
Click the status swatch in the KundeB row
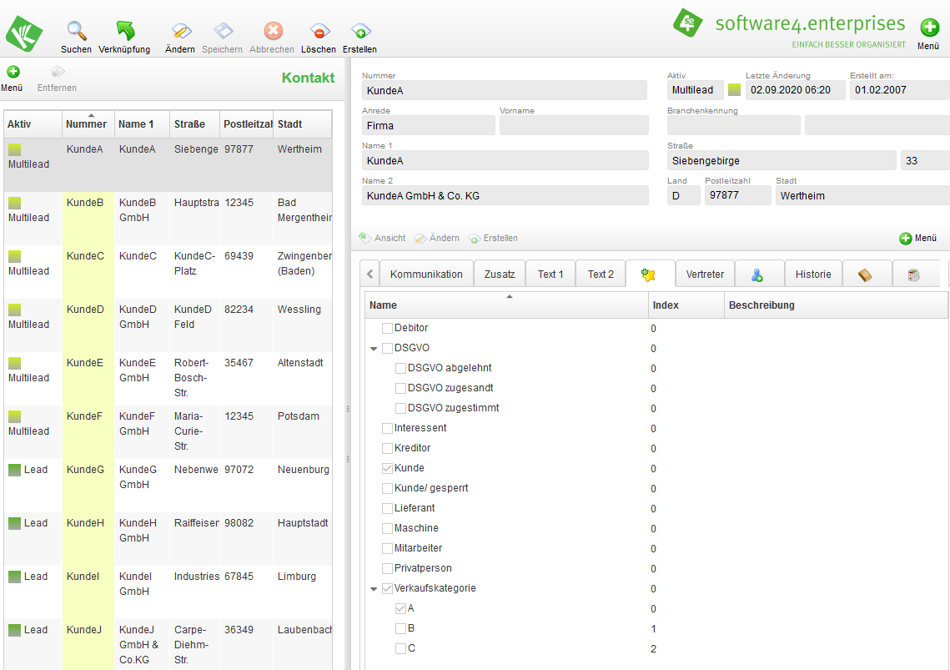tap(14, 203)
